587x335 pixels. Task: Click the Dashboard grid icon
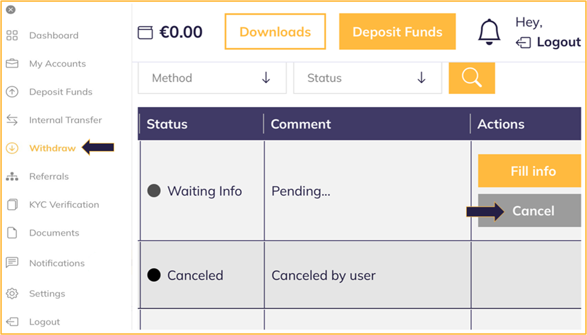click(x=12, y=36)
